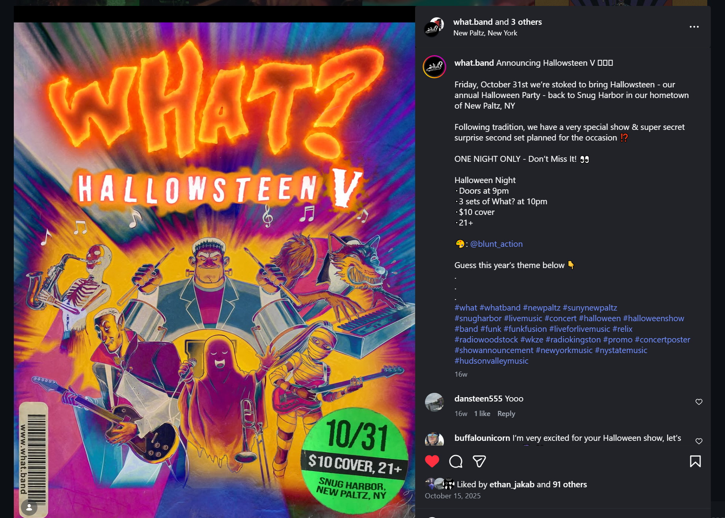
Task: Unlike the post with the red heart
Action: tap(432, 461)
